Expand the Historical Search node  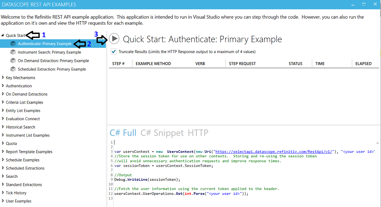coord(3,127)
